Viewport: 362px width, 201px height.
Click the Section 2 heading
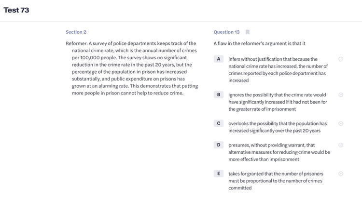pos(76,32)
